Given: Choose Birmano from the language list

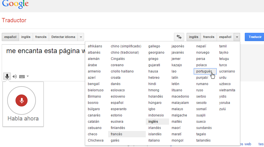Looking at the screenshot, I should point(94,96).
